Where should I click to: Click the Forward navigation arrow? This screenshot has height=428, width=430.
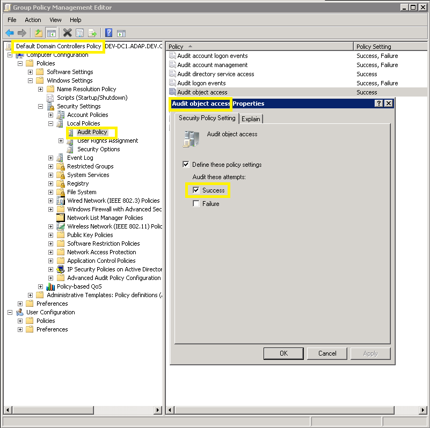[x=23, y=33]
